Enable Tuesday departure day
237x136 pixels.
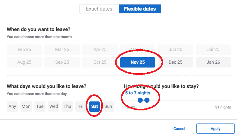pyautogui.click(x=40, y=106)
